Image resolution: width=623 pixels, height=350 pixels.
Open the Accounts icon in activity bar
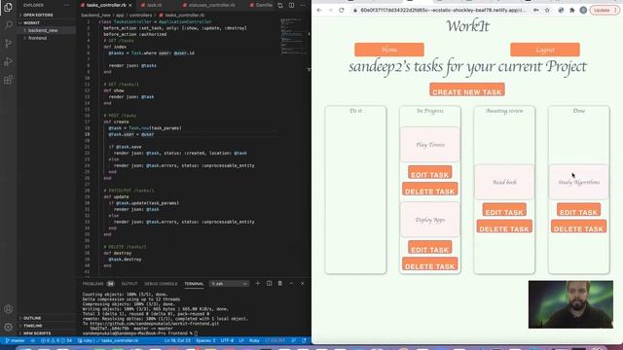point(8,309)
